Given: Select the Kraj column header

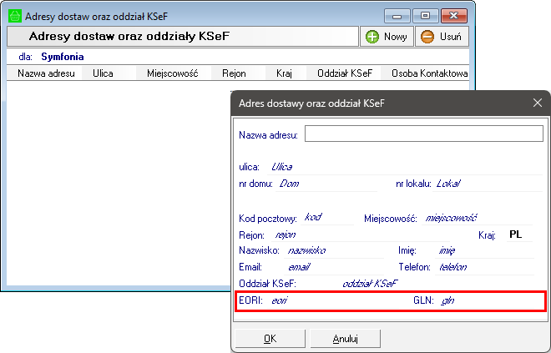Looking at the screenshot, I should click(284, 73).
